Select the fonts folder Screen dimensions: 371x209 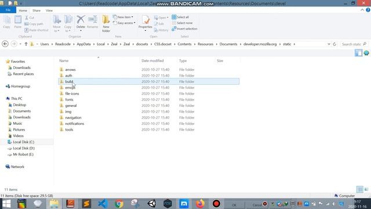(x=69, y=99)
